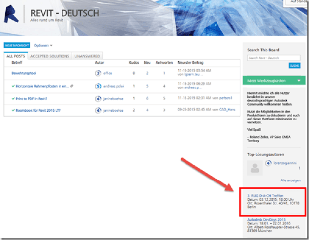Open janineboehse profile in Print to PDF row

(113, 99)
